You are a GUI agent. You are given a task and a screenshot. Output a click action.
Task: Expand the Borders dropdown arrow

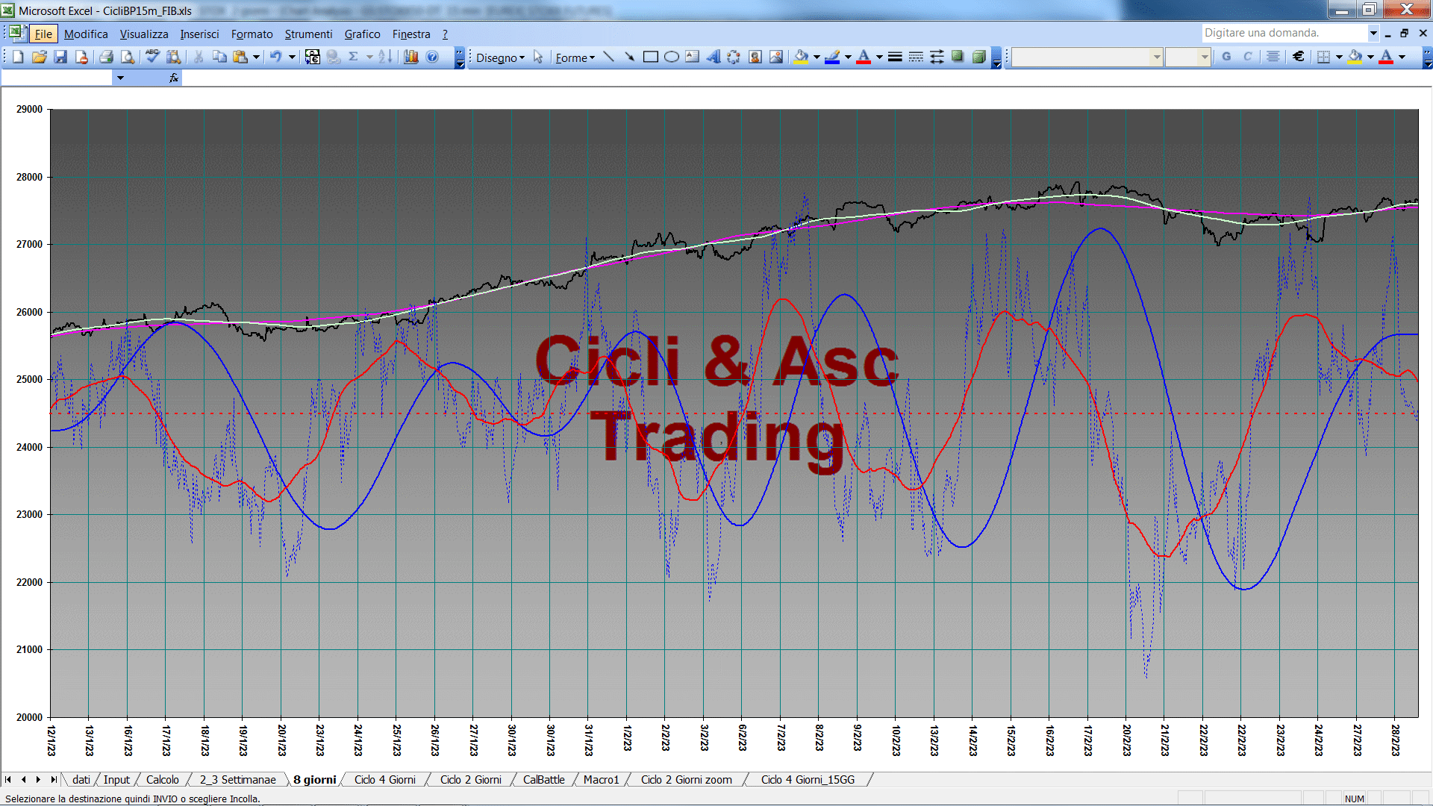[1339, 57]
